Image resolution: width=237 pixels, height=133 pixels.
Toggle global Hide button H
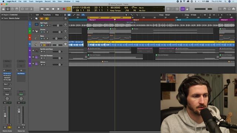[41, 19]
